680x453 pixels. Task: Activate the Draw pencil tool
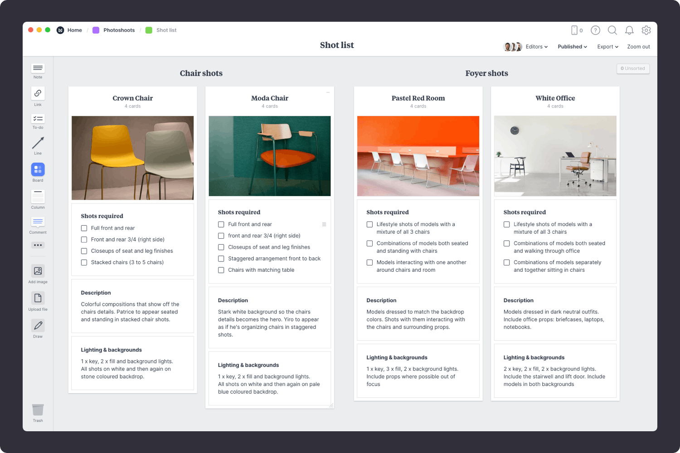38,325
